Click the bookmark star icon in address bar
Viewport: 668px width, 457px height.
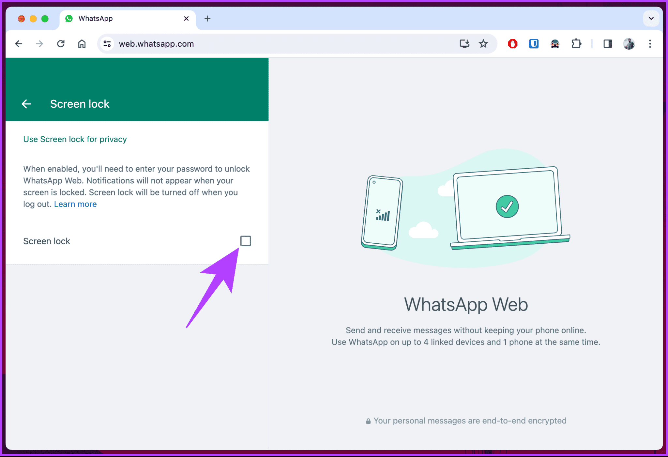(483, 43)
